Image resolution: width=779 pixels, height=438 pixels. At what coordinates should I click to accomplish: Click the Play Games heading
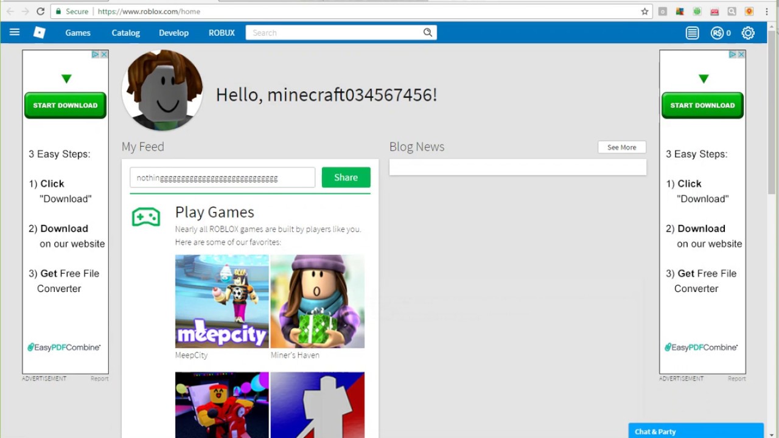214,212
